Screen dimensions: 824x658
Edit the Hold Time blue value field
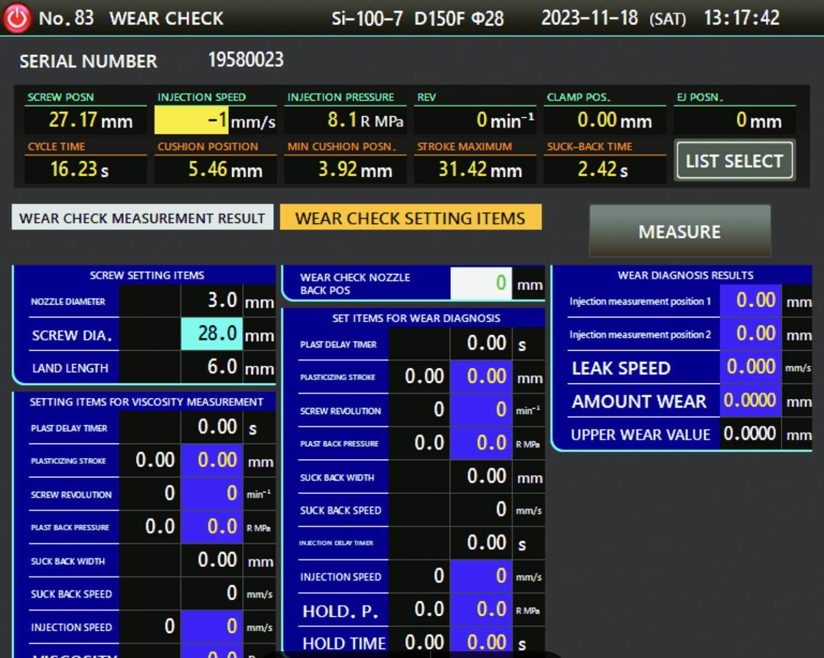481,642
